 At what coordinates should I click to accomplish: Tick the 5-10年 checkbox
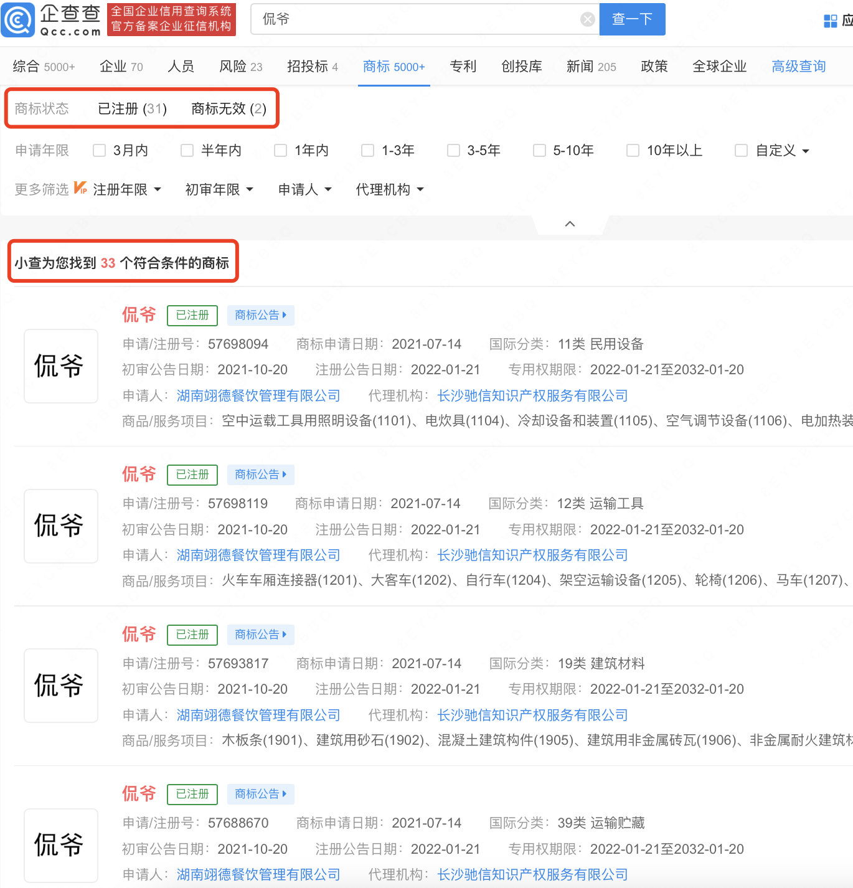point(540,150)
